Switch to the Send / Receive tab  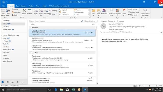click(21, 6)
